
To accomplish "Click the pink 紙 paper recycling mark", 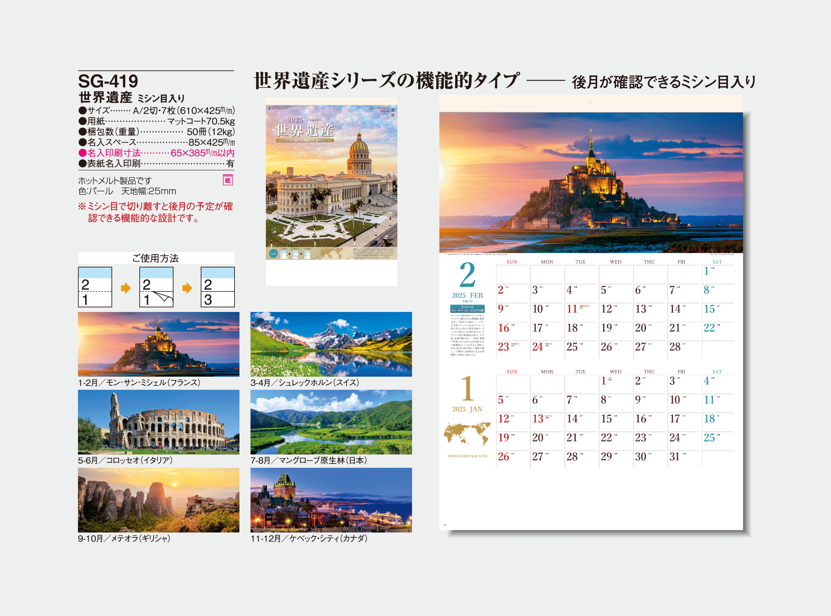I will coord(228,180).
